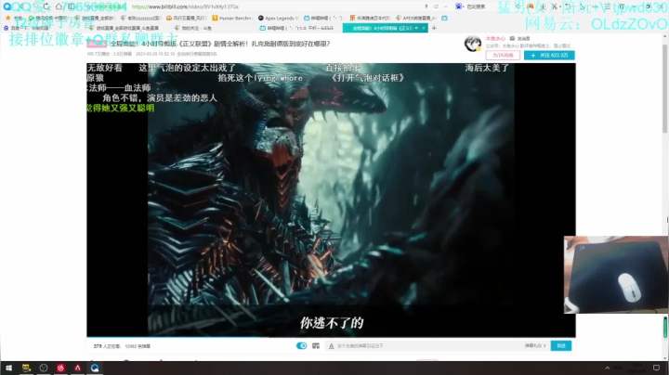This screenshot has height=375, width=669.
Task: Open the Apex Legends bookmark
Action: click(278, 18)
